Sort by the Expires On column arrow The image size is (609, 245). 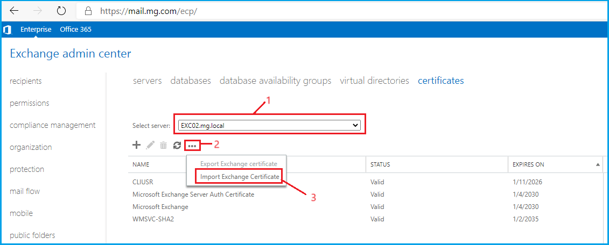[x=598, y=164]
